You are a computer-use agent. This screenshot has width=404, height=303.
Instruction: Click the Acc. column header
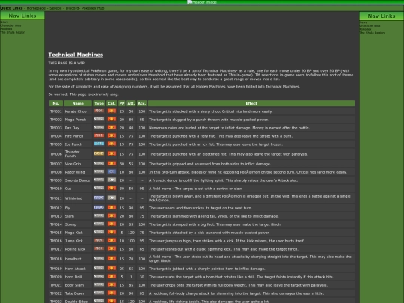(x=141, y=103)
